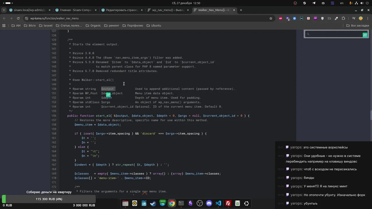Open LibreOffice Writer in the dock

[x=144, y=203]
